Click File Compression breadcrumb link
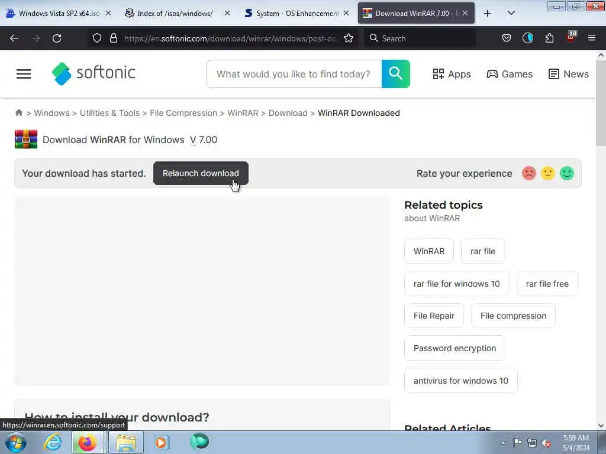 183,113
